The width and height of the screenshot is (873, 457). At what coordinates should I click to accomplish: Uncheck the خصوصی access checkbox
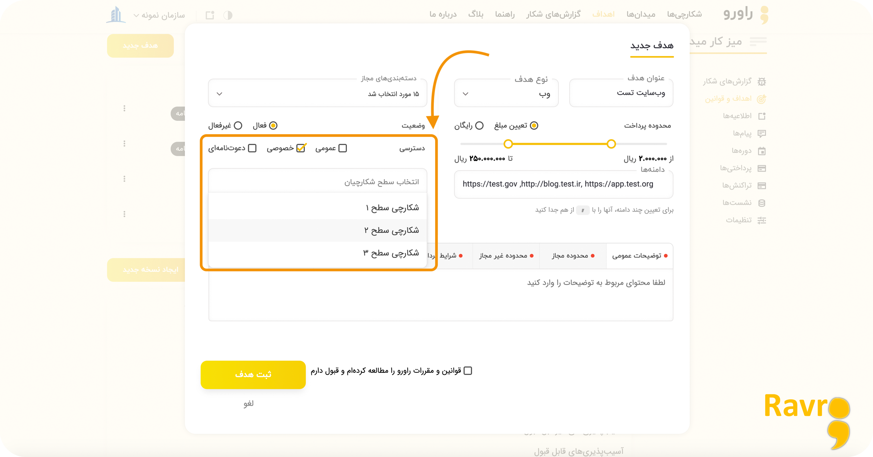coord(301,148)
